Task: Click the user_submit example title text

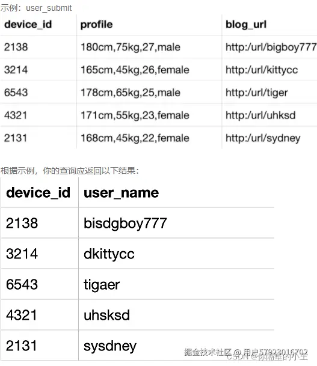Action: [36, 8]
